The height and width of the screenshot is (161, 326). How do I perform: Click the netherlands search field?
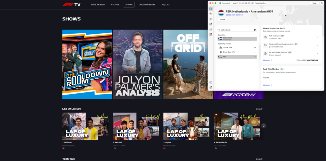tap(237, 30)
